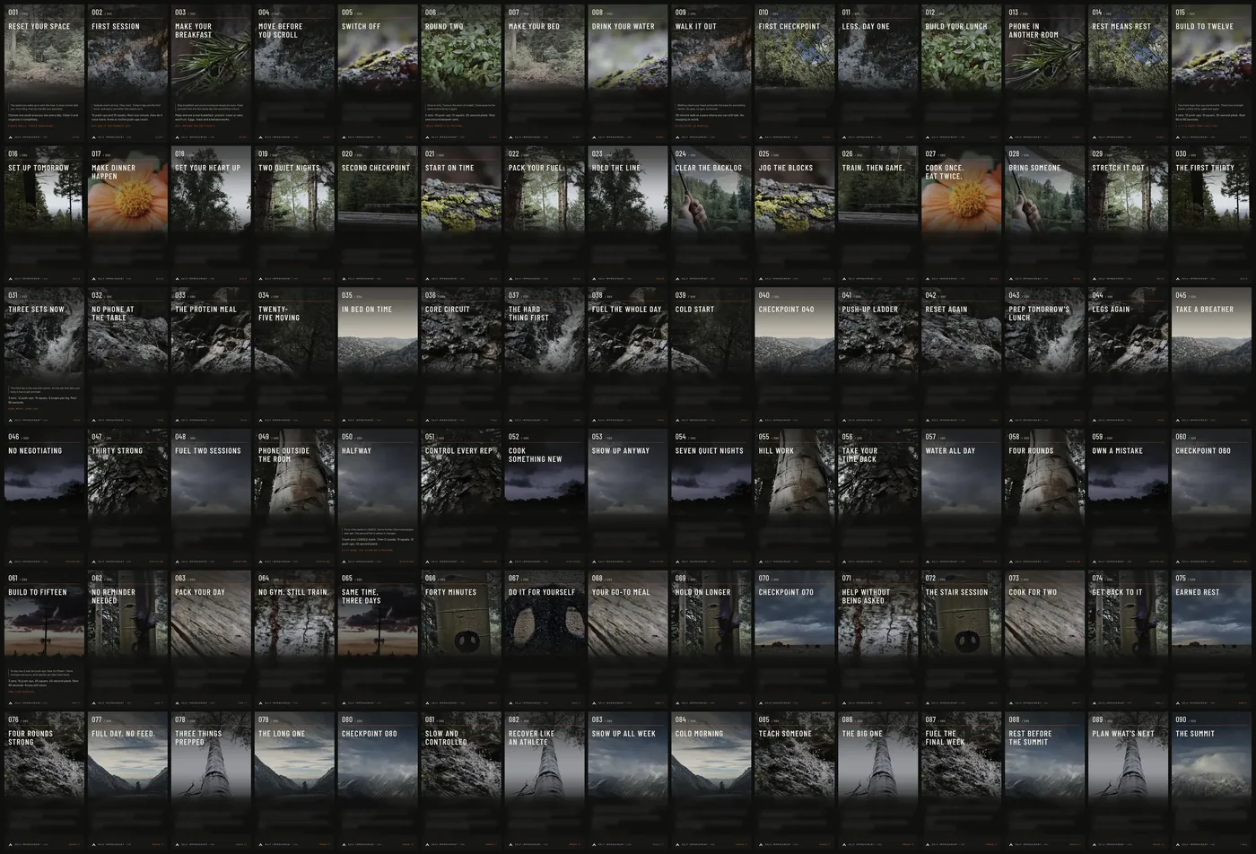Select the 'Take a Breather' card
The image size is (1256, 854).
1211,356
